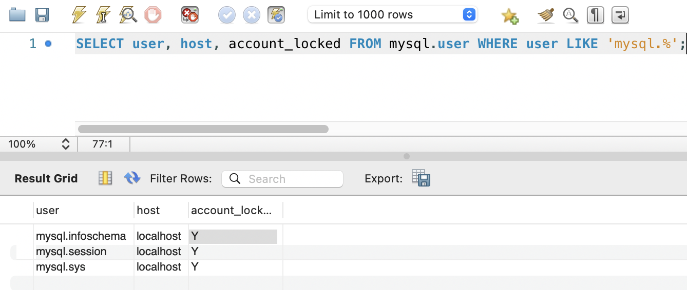Screen dimensions: 687x290
Task: Rollback transaction with X circle icon
Action: (x=252, y=15)
